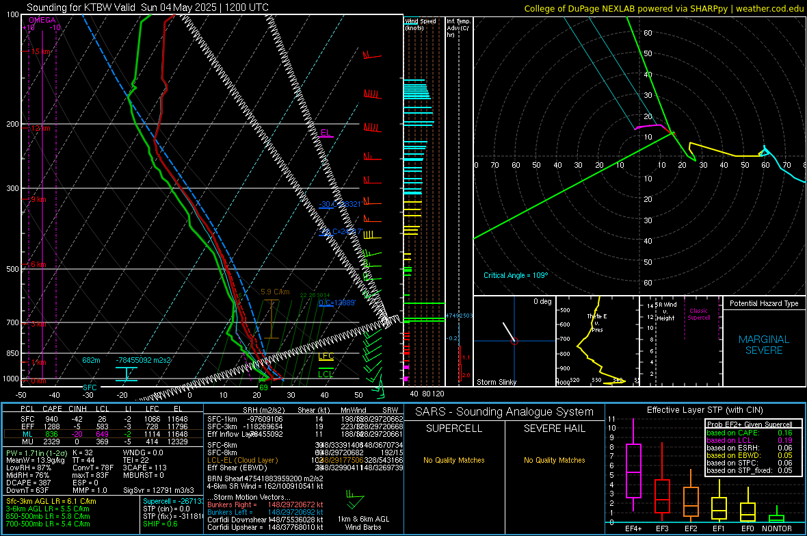Click the 5.9 C/km lapse rate label
The image size is (807, 536).
[x=275, y=292]
